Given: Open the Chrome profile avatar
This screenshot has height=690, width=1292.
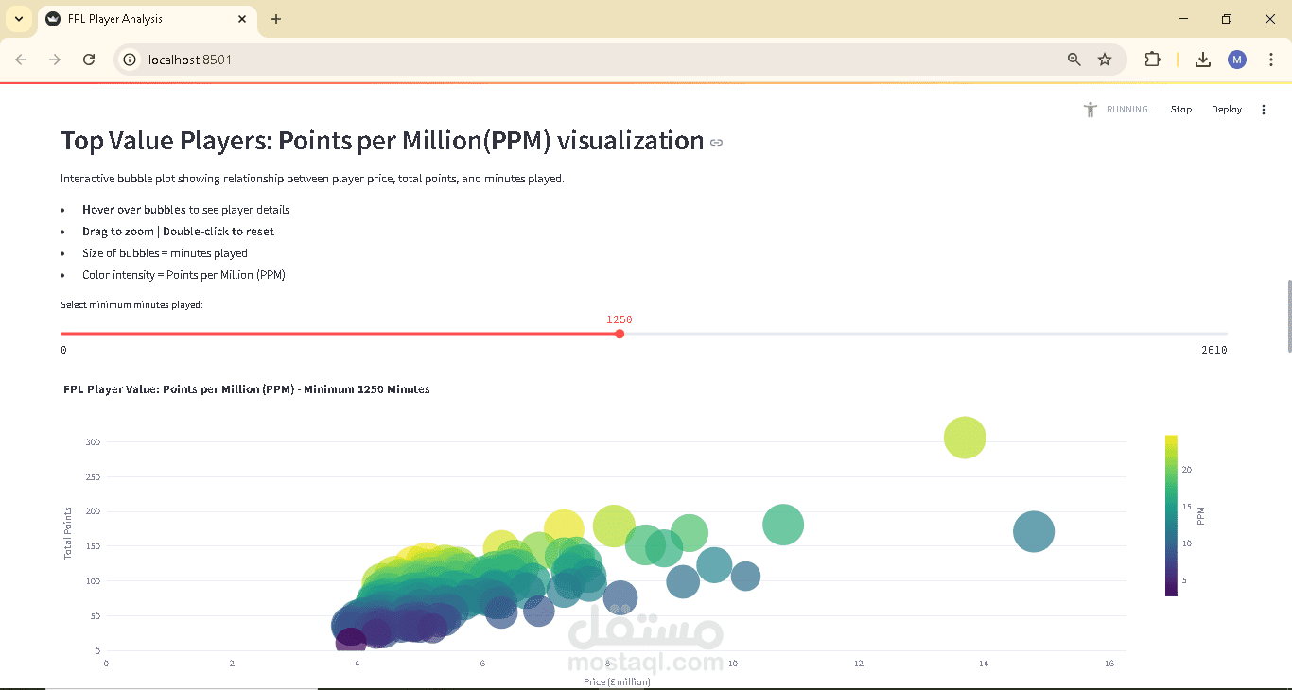Looking at the screenshot, I should 1237,60.
